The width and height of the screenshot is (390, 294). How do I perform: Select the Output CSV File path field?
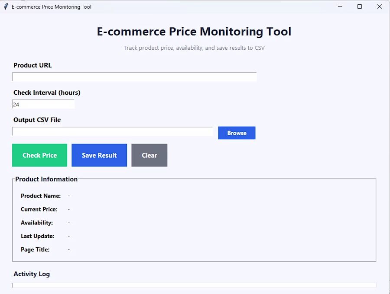112,131
